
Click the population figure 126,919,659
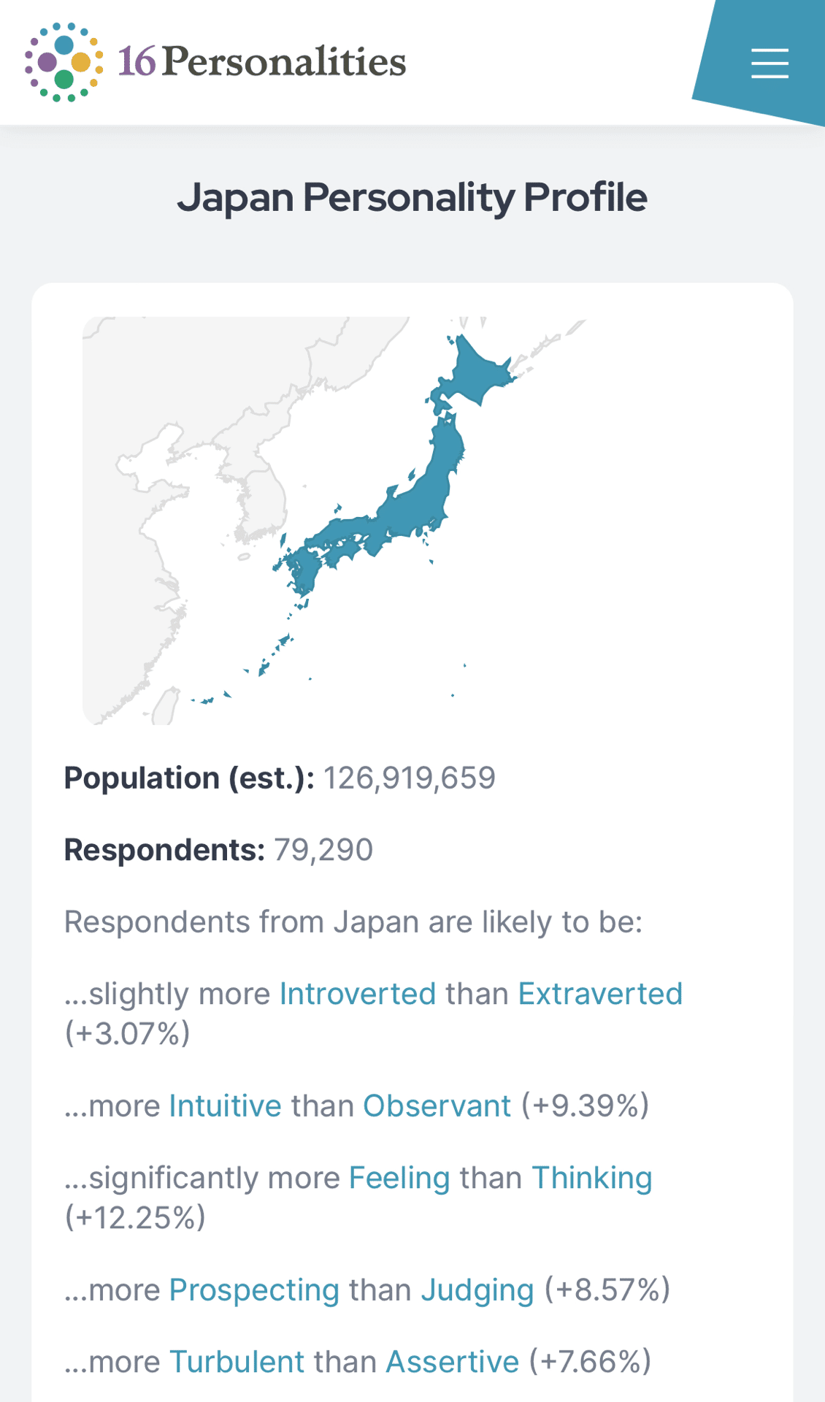(x=410, y=778)
